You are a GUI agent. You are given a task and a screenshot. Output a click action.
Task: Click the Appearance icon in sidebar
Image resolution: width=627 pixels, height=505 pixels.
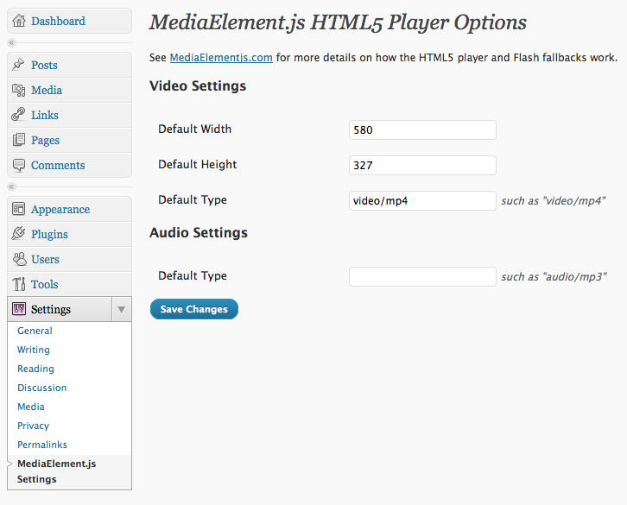coord(19,209)
